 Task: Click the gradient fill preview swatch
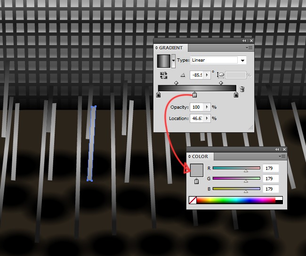point(164,61)
